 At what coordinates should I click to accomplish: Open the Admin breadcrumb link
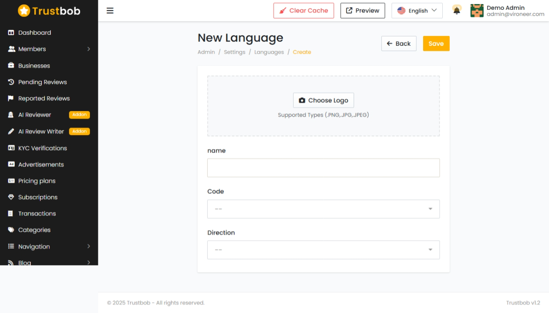click(x=206, y=52)
